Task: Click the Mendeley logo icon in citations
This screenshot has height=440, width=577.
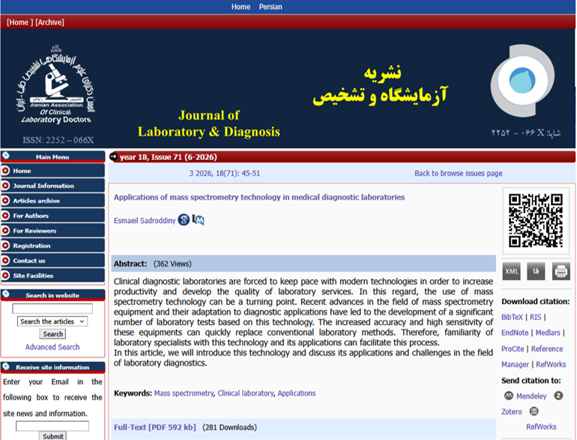Action: [509, 396]
